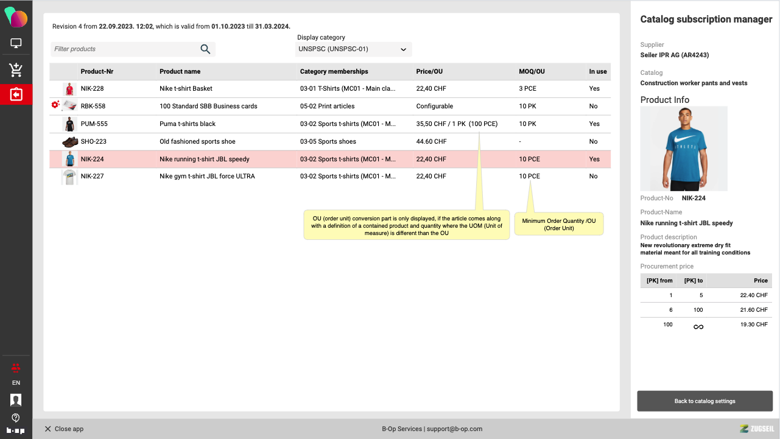Screen dimensions: 780x439
Task: Click the red configurable gear icon on RBK-558
Action: [x=55, y=105]
